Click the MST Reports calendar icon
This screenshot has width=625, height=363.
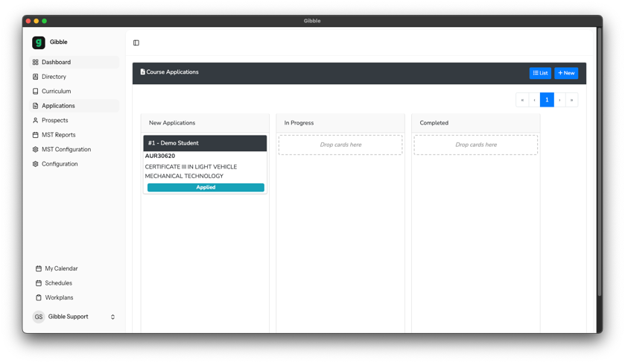click(35, 135)
